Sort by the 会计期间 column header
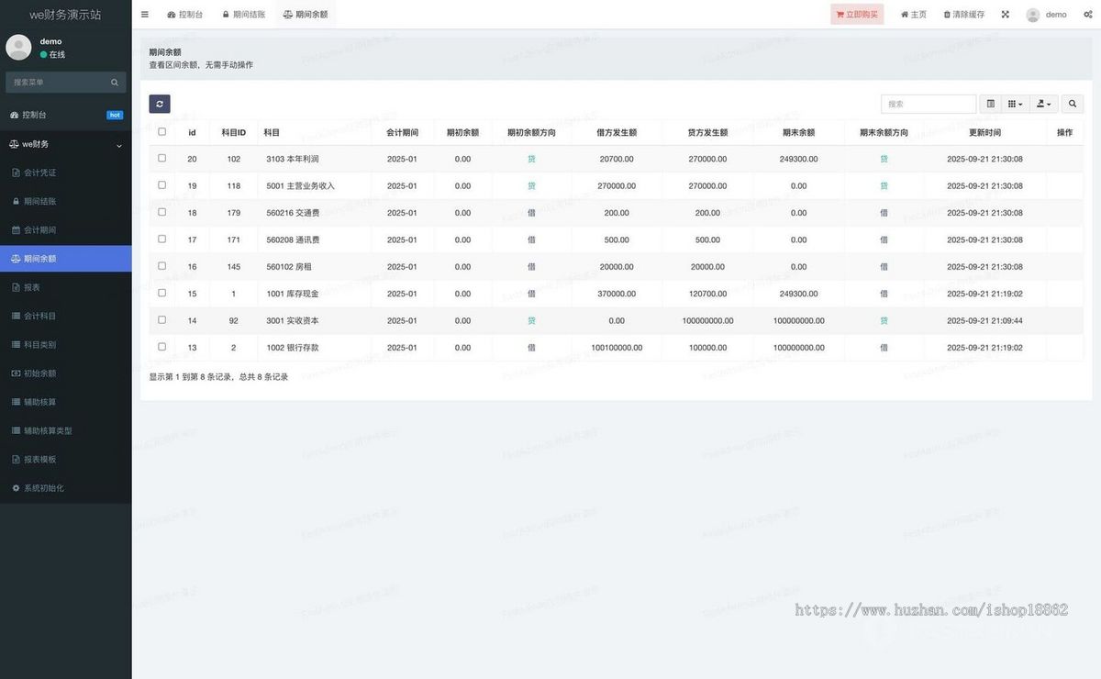Image resolution: width=1101 pixels, height=679 pixels. point(402,132)
